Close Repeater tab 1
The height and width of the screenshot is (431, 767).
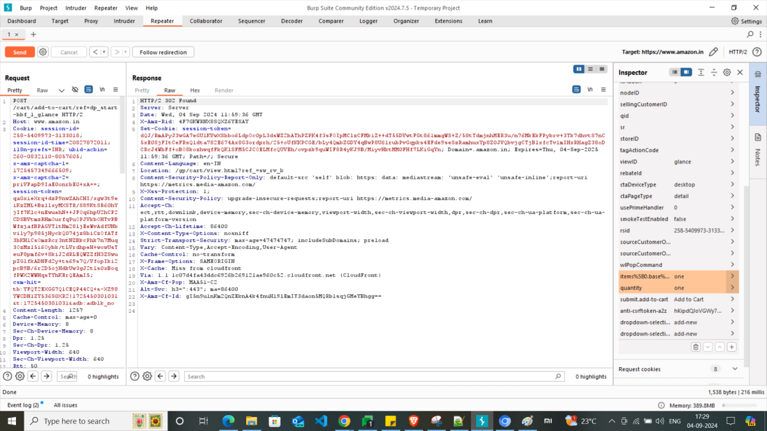[x=17, y=34]
